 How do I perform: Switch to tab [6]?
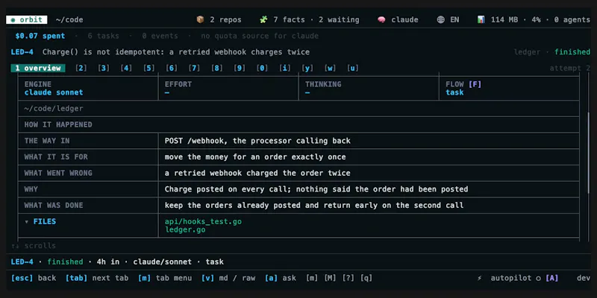click(172, 69)
